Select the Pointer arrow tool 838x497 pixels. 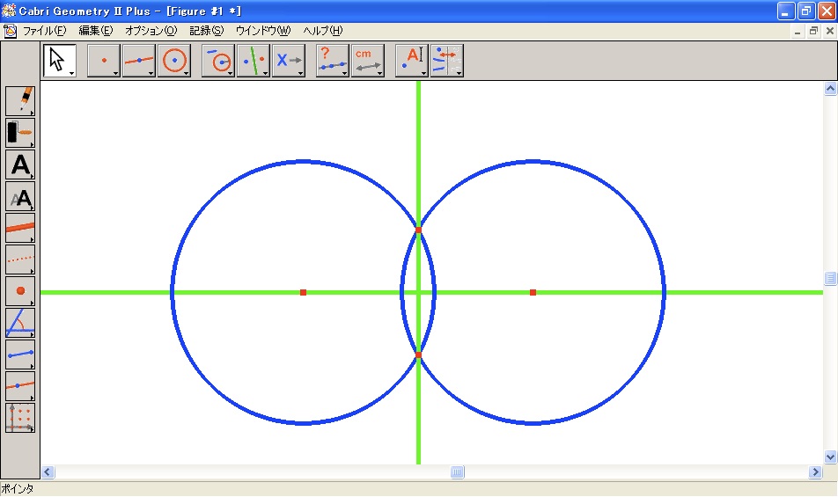(58, 61)
